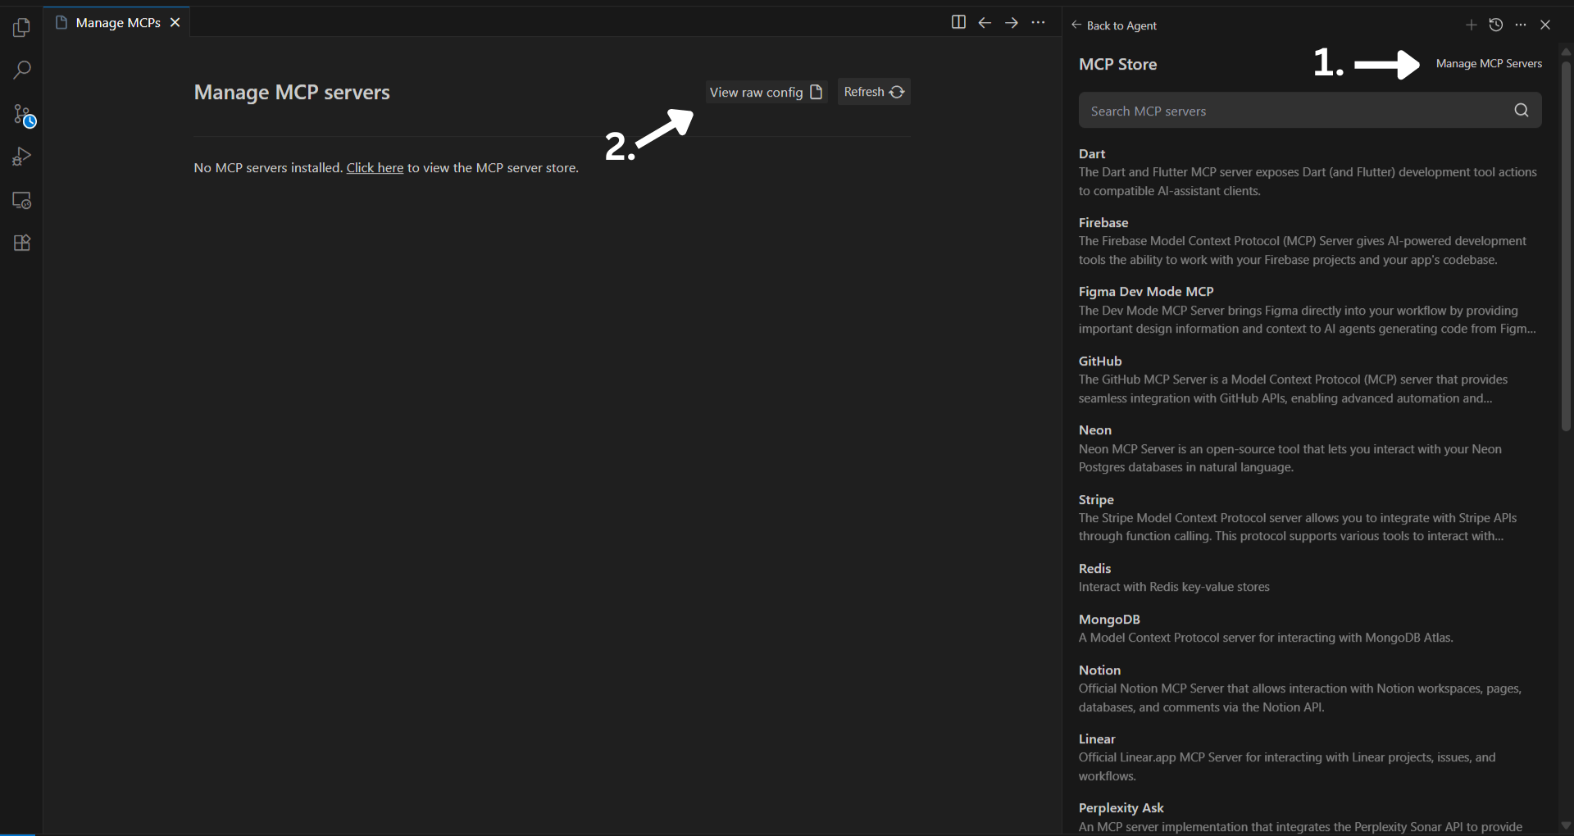
Task: Open the editor more actions menu
Action: coord(1038,22)
